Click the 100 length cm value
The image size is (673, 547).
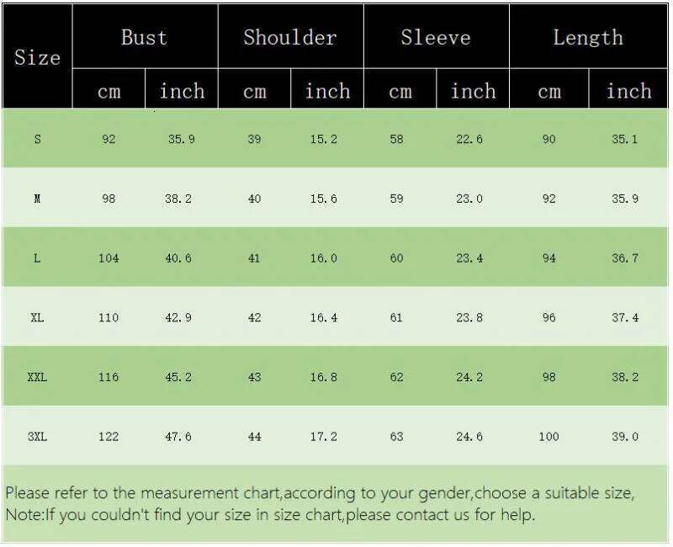pos(548,437)
